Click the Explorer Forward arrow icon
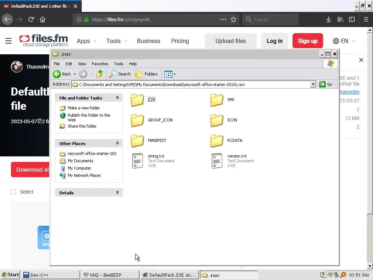This screenshot has width=373, height=280. click(83, 74)
